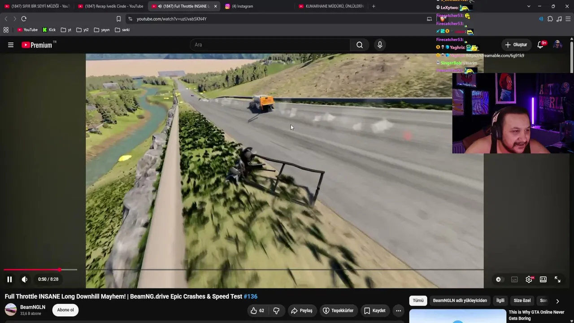Image resolution: width=574 pixels, height=323 pixels.
Task: Open the BeamNGLN channel avatar
Action: coord(11,310)
